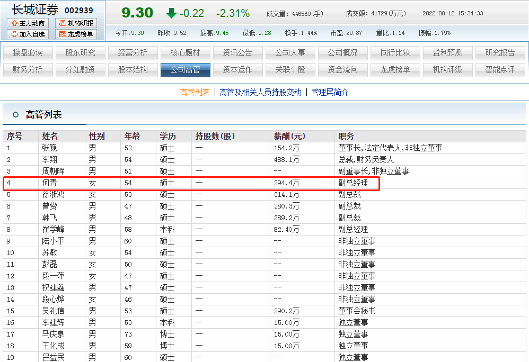Image resolution: width=529 pixels, height=362 pixels.
Task: Open 高管及相关人员持股变动 link
Action: coord(260,92)
